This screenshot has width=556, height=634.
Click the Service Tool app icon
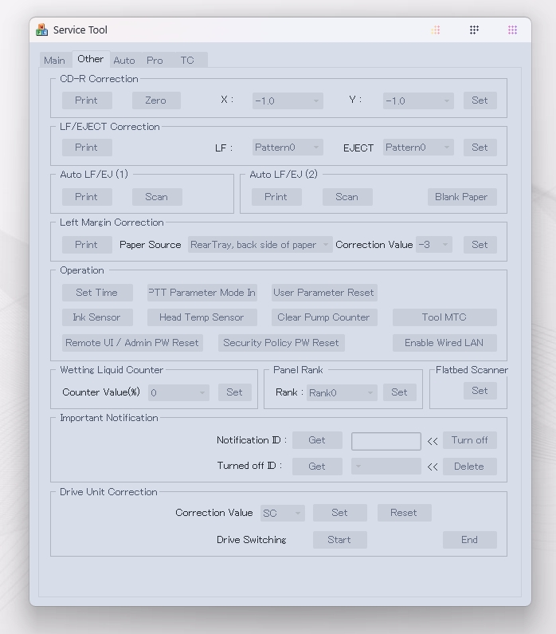coord(41,30)
